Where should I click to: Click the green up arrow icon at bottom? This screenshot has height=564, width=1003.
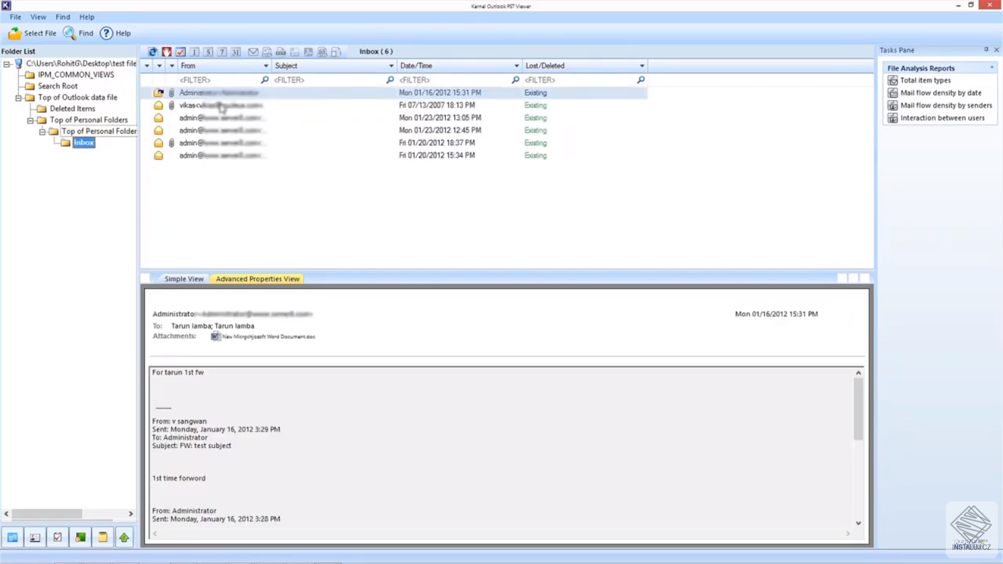coord(124,537)
